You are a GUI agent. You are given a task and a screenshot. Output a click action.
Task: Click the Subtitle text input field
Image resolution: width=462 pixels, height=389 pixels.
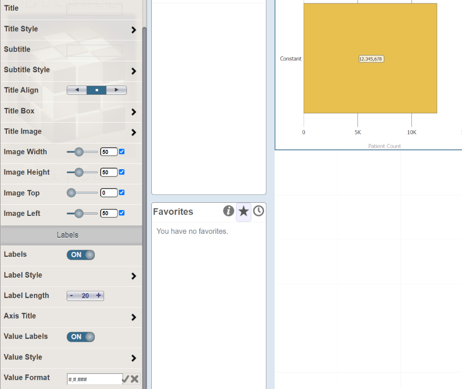(94, 51)
